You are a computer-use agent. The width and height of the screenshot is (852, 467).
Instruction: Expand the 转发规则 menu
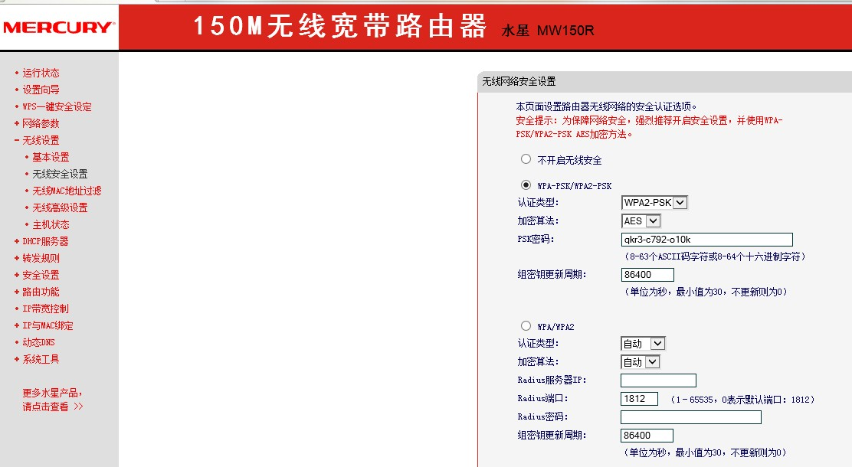41,258
